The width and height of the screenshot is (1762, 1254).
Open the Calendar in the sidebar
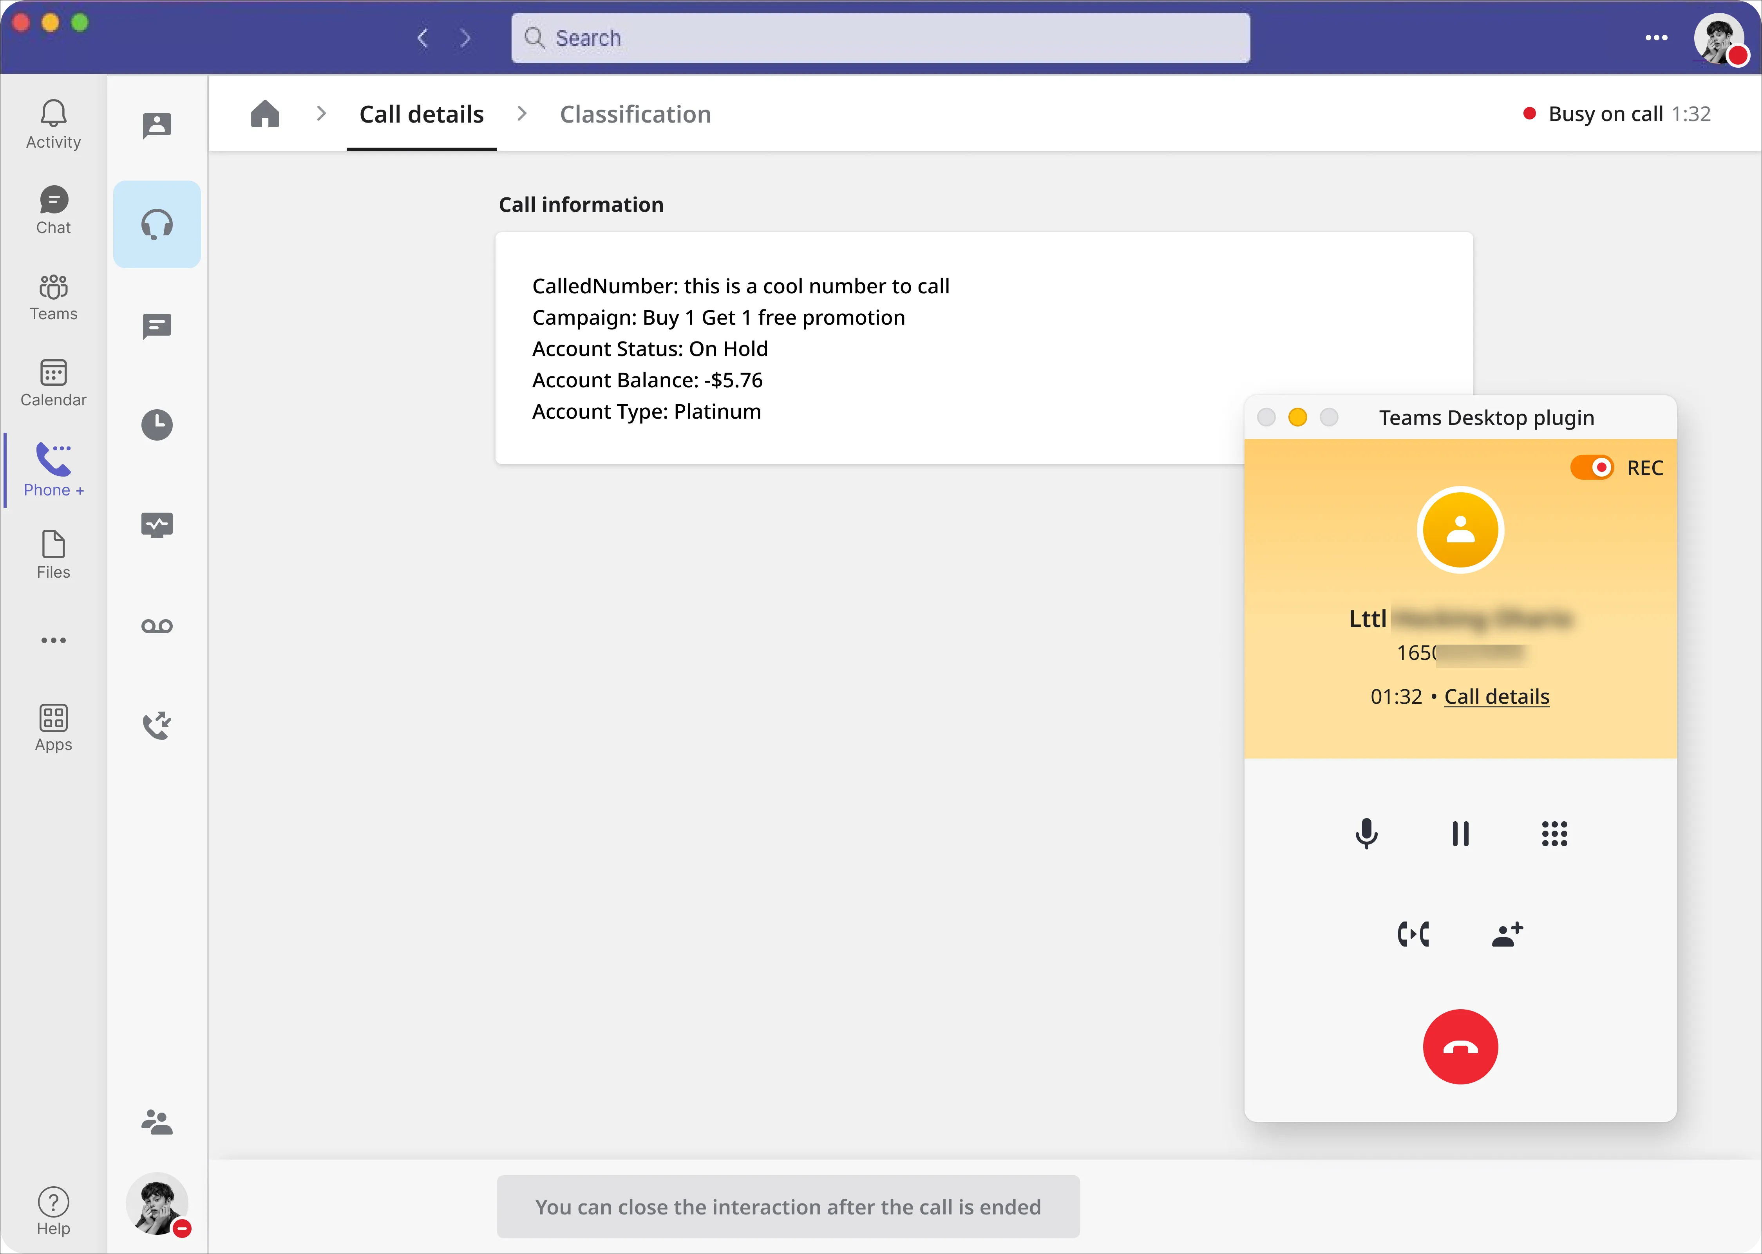coord(53,383)
